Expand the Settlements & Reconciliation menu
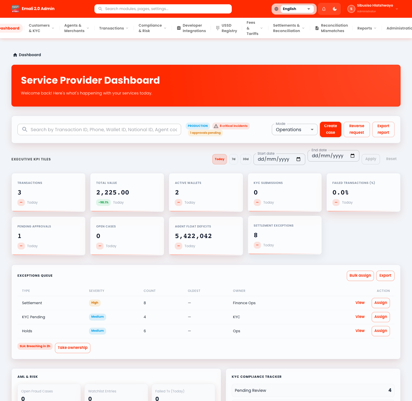Viewport: 412px width, 401px height. 289,28
